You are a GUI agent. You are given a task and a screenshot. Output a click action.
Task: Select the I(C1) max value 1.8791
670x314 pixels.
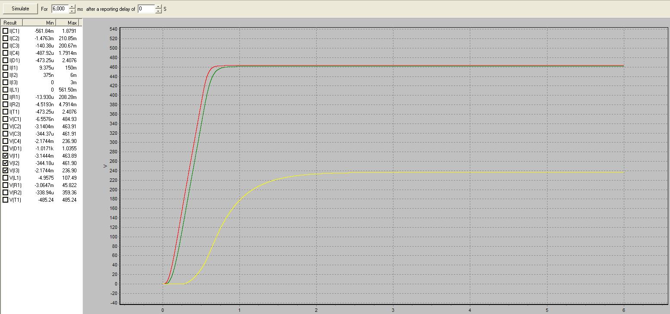[x=69, y=31]
